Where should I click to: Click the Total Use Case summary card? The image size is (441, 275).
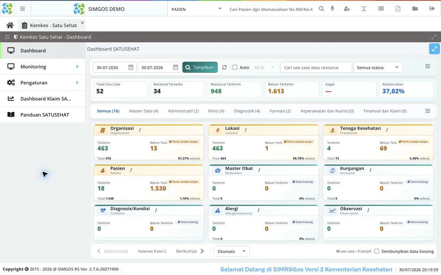(121, 89)
